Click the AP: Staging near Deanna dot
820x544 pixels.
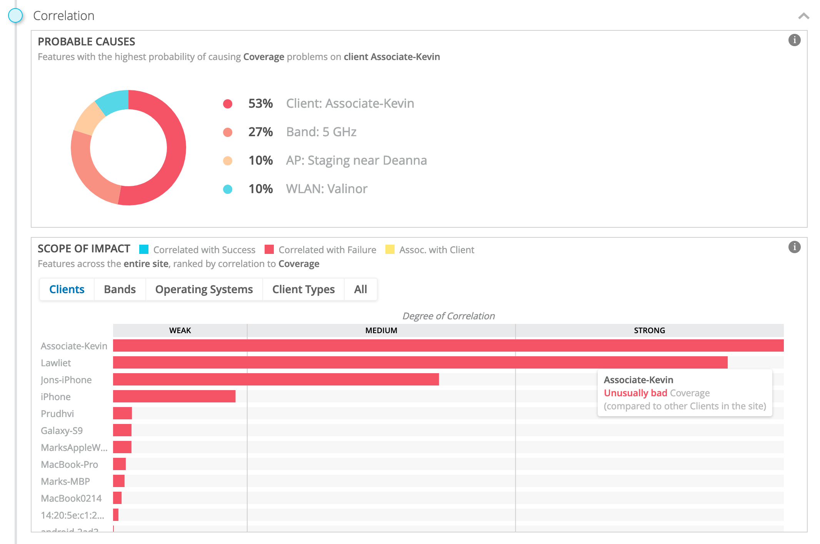click(228, 161)
